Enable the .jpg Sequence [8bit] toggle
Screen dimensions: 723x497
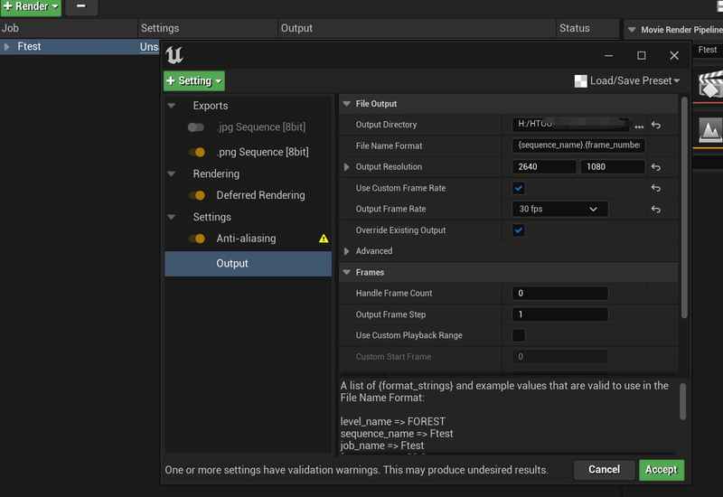tap(196, 127)
